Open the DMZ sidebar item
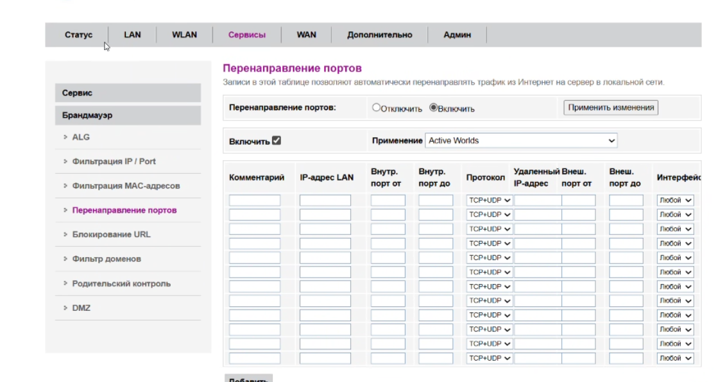This screenshot has width=727, height=382. click(81, 308)
